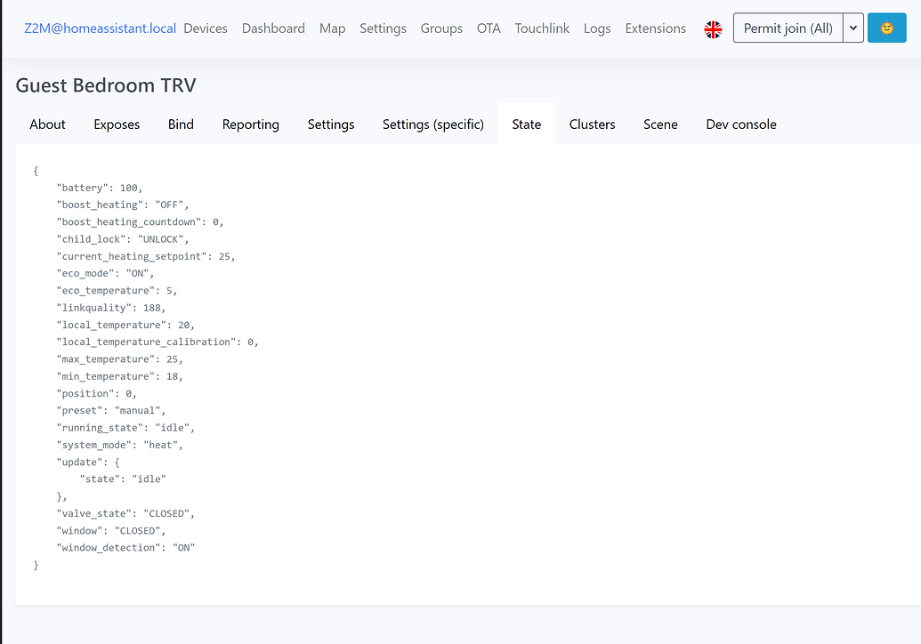Switch to the Exposes tab

(x=117, y=125)
